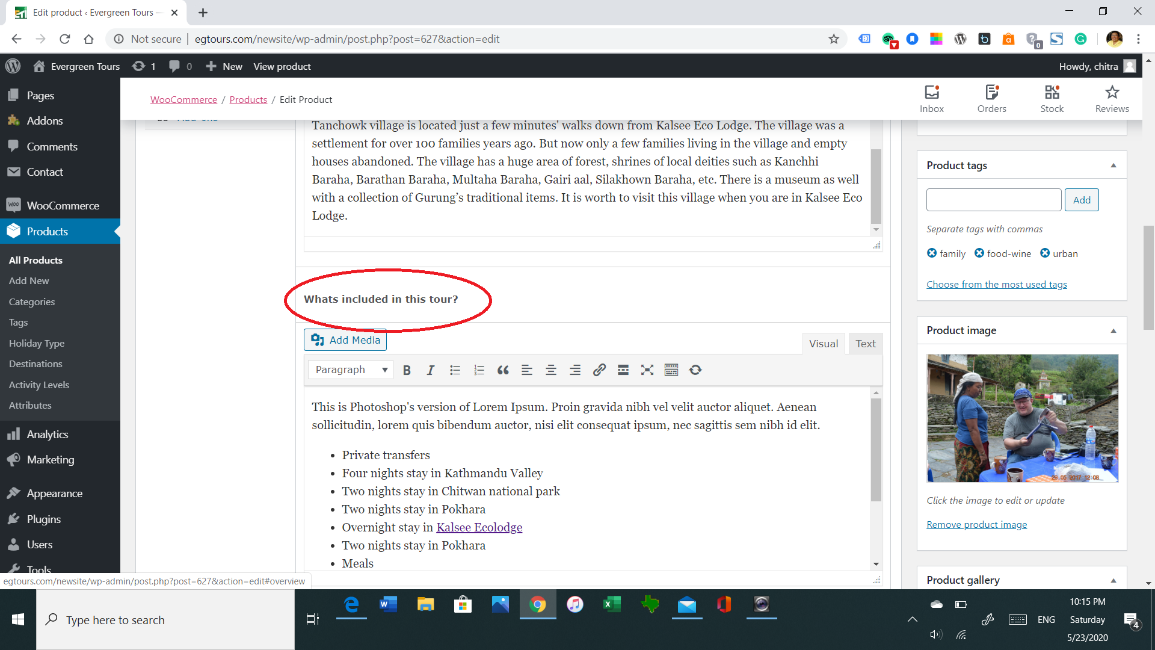Viewport: 1155px width, 650px height.
Task: Reload the browser page
Action: (x=64, y=39)
